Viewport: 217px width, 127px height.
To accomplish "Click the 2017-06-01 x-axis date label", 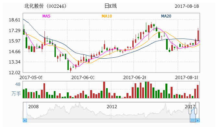I will pyautogui.click(x=83, y=77).
